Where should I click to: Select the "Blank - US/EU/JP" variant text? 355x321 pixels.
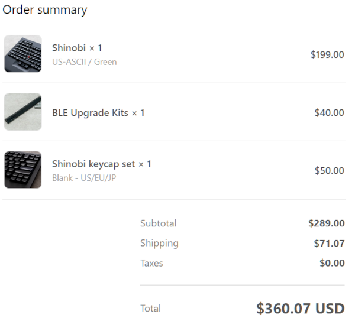click(x=84, y=177)
